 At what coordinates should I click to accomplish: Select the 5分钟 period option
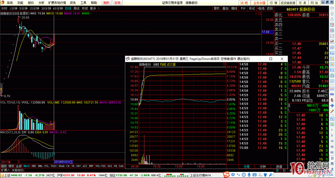click(x=23, y=8)
